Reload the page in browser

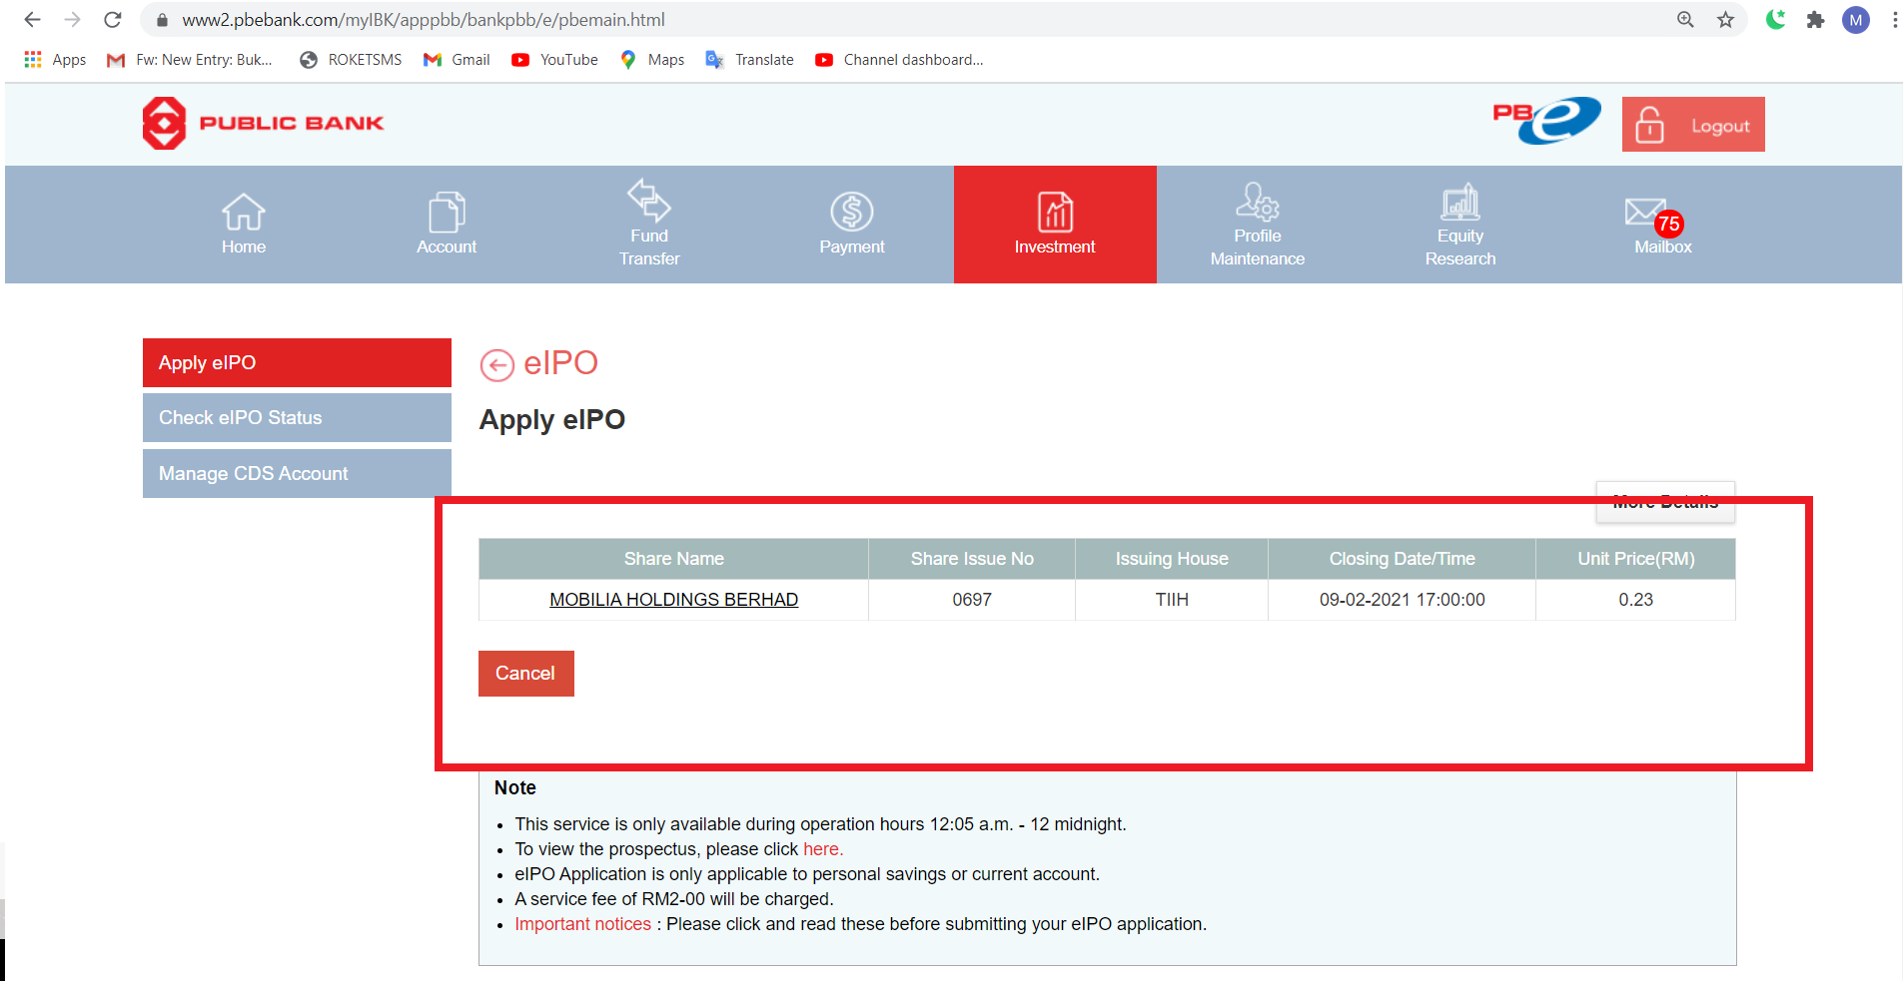click(113, 20)
